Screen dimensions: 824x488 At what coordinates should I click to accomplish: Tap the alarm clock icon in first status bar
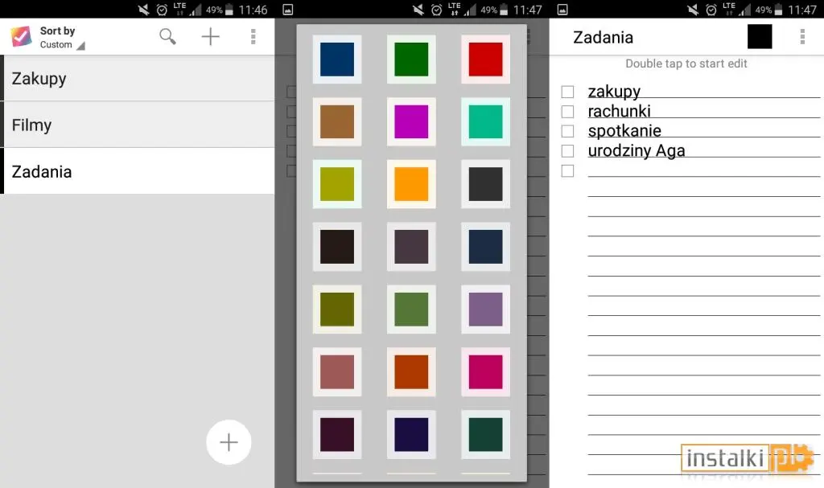(x=162, y=10)
